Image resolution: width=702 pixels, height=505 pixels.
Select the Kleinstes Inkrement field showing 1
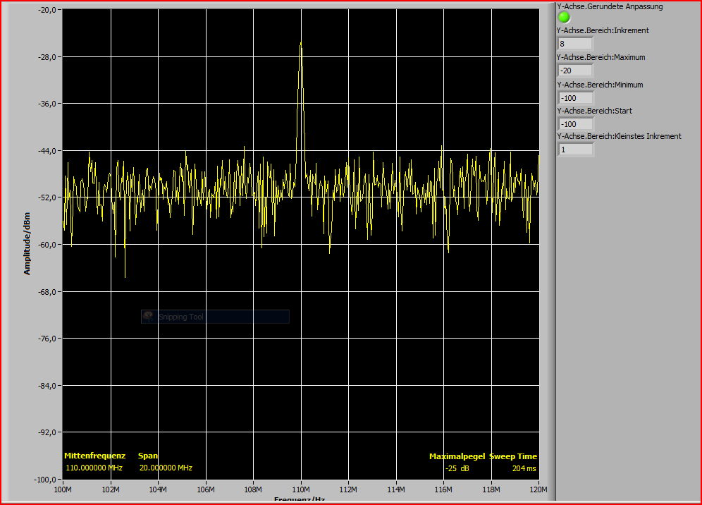click(x=575, y=150)
